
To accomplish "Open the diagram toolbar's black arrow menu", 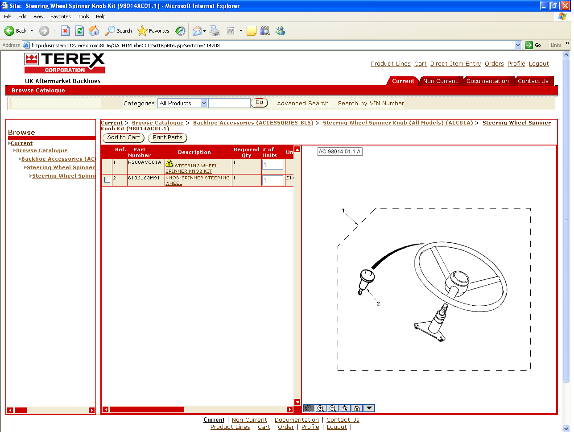I will (x=369, y=408).
